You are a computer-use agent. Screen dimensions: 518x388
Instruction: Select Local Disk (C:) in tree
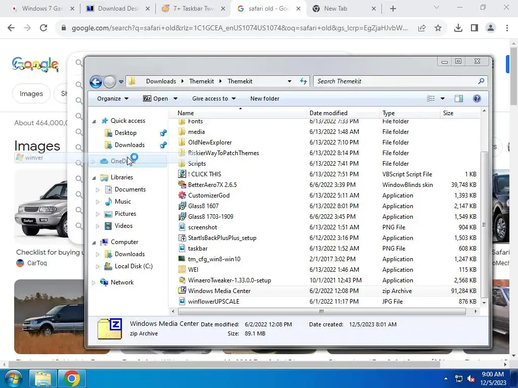[x=134, y=266]
